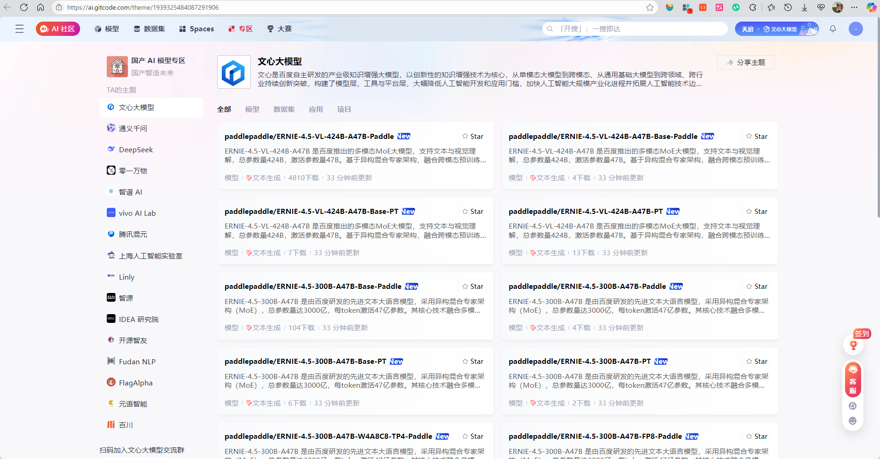Open 数据集 in top navigation
Viewport: 880px width, 459px height.
pos(149,29)
